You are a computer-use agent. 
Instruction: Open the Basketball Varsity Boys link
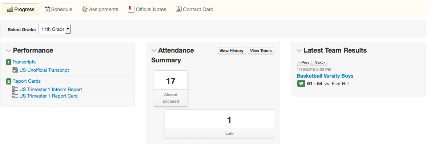(x=325, y=76)
